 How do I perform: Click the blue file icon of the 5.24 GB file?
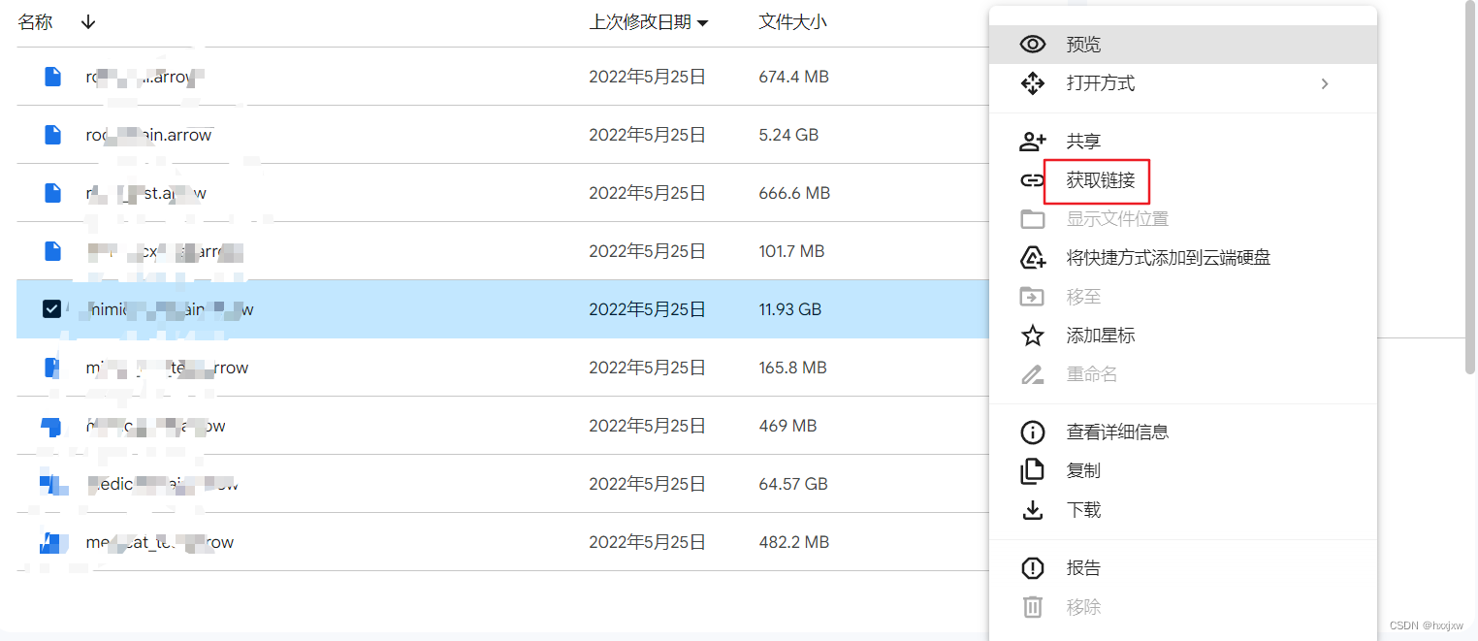pyautogui.click(x=51, y=134)
